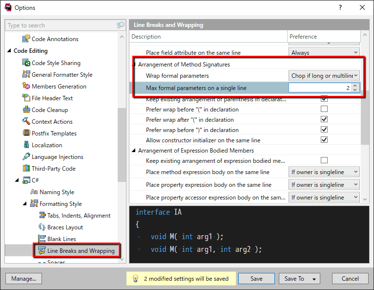Click the Options window app icon
374x290 pixels.
(x=8, y=7)
